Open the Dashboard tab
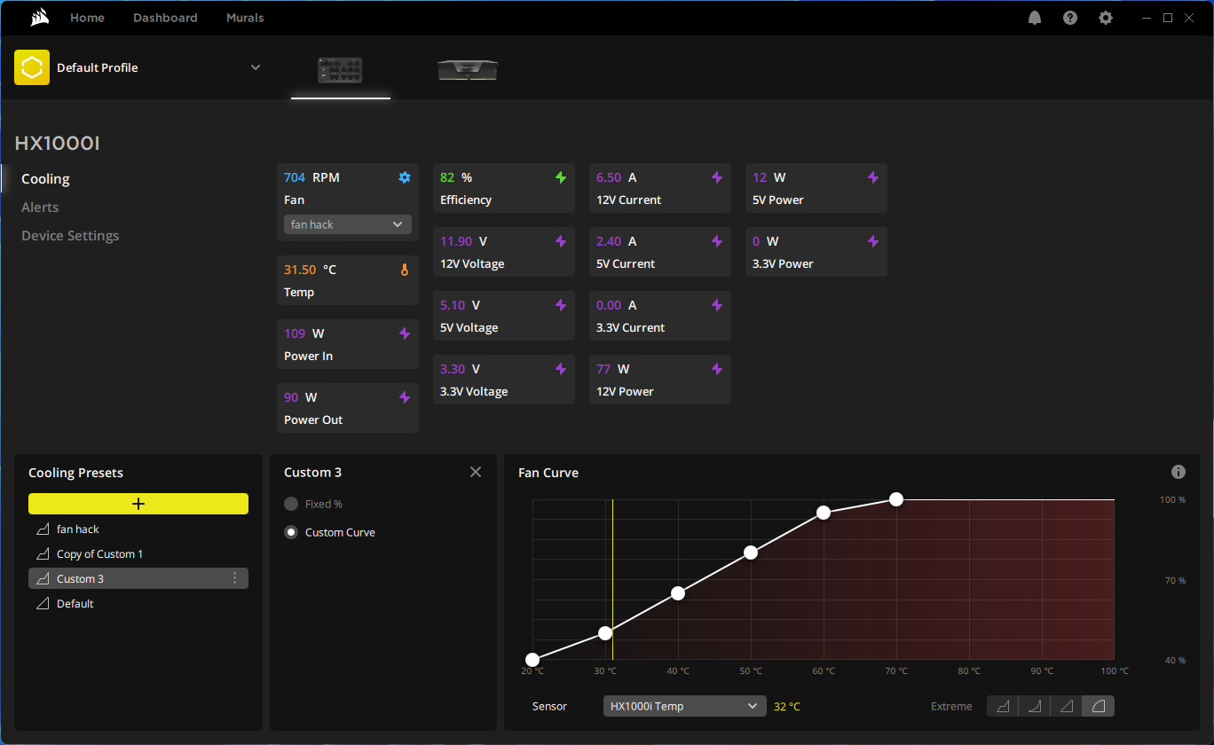Image resolution: width=1214 pixels, height=745 pixels. tap(165, 18)
